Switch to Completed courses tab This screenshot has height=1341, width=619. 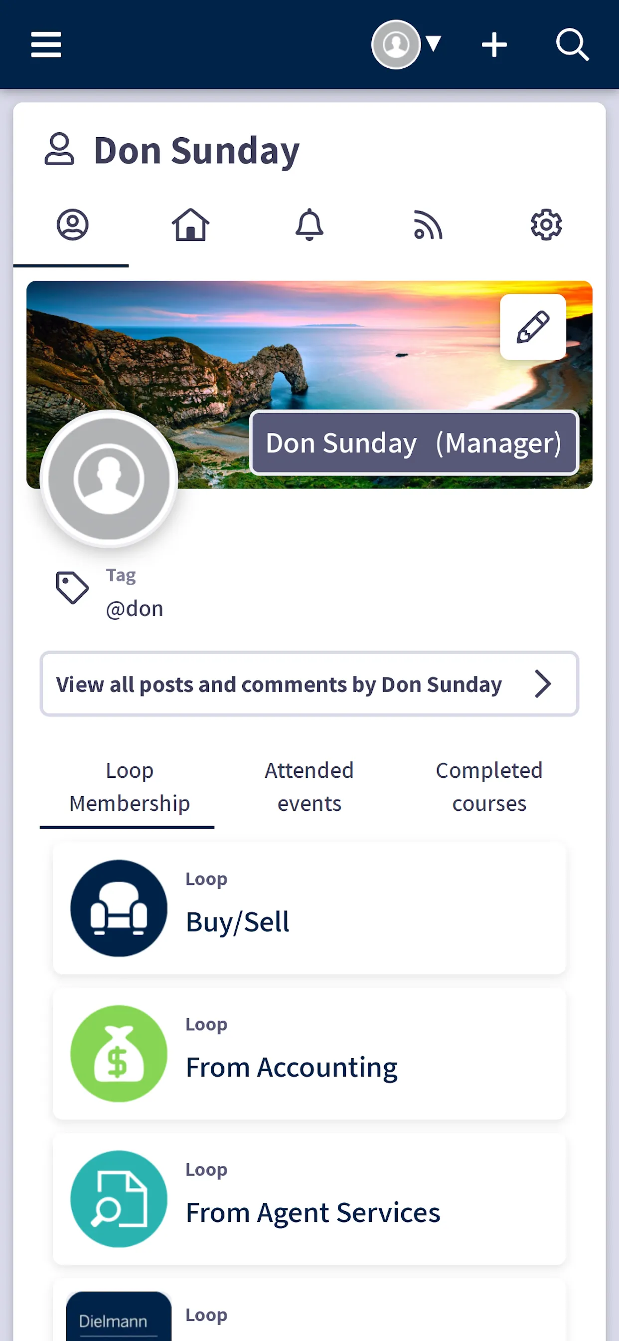(x=489, y=787)
